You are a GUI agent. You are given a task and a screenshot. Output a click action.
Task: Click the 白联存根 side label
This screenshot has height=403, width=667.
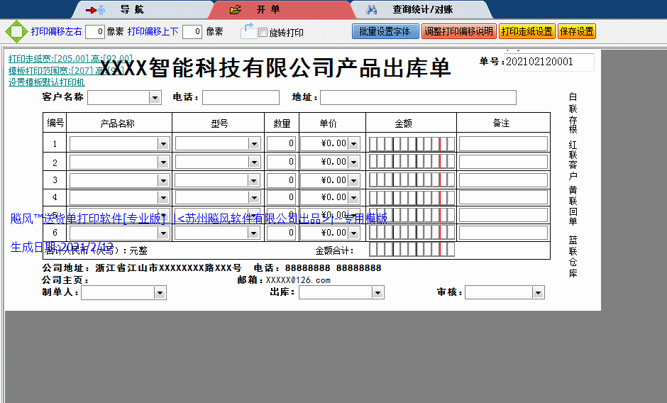(x=573, y=113)
